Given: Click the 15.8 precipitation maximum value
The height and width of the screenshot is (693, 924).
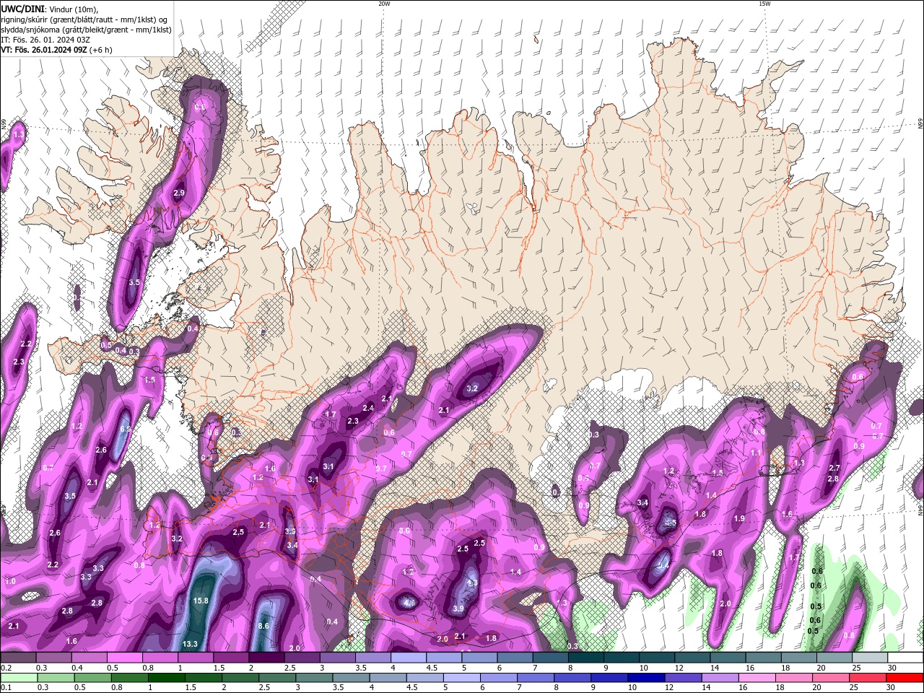Looking at the screenshot, I should coord(201,601).
